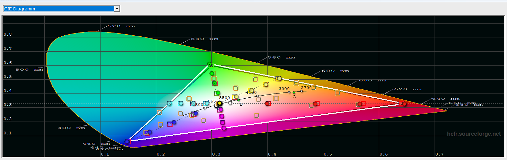The image size is (507, 160).
Task: Click the y-axis '0.8' value
Action: pyautogui.click(x=7, y=34)
